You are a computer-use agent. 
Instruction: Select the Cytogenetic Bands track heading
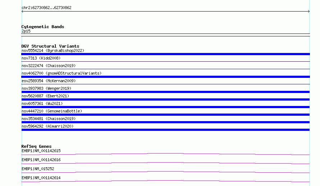pyautogui.click(x=43, y=27)
